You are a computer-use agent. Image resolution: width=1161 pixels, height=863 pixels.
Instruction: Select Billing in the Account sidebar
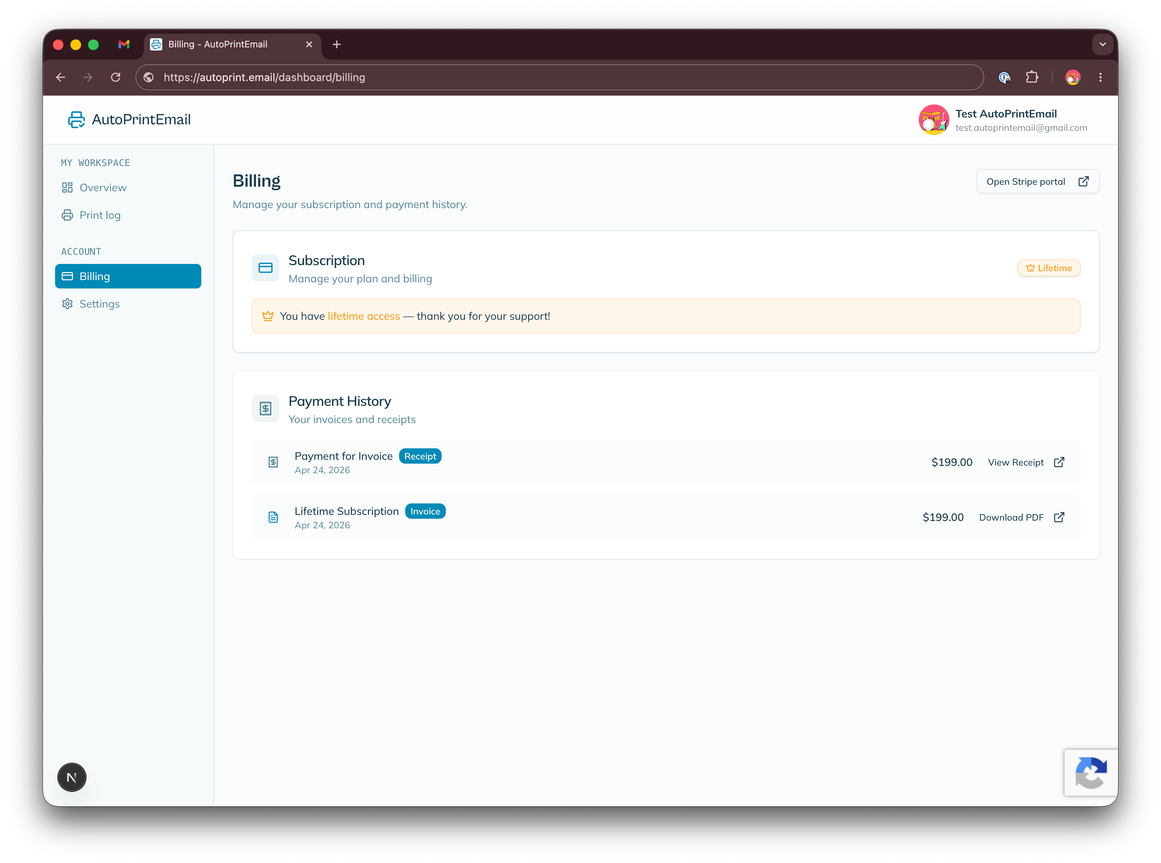[128, 276]
